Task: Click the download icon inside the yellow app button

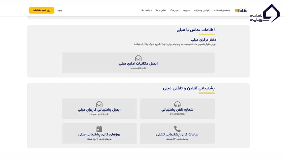Action: point(49,10)
